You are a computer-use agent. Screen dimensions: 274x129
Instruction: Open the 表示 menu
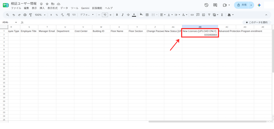click(34, 8)
